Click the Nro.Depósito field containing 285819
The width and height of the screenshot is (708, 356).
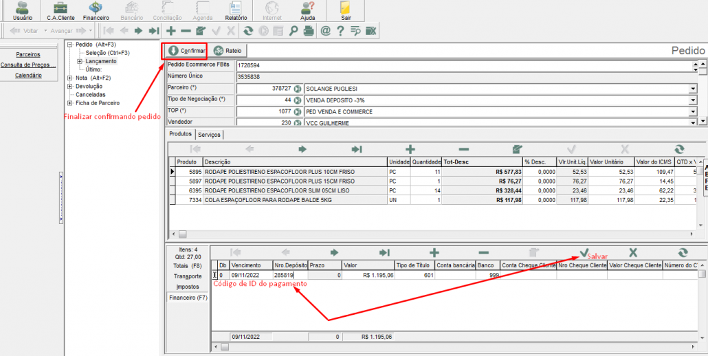[x=289, y=275]
